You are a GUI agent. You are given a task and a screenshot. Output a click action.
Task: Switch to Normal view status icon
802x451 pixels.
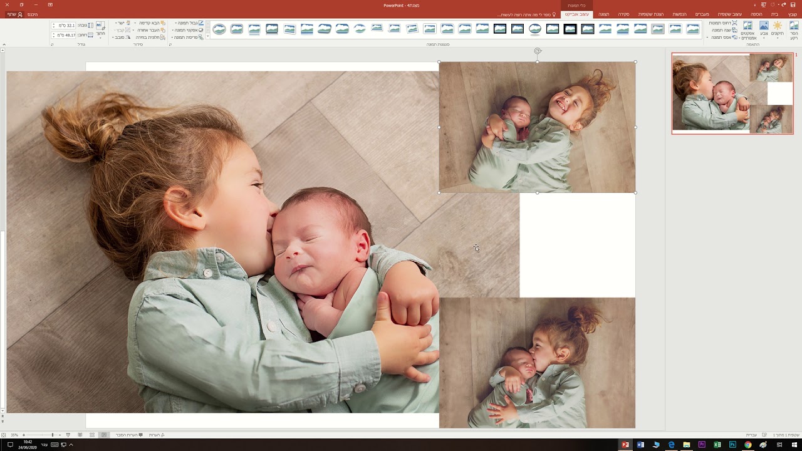(x=104, y=435)
